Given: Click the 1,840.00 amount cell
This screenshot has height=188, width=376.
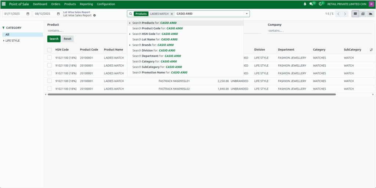Looking at the screenshot, I should coord(223,89).
